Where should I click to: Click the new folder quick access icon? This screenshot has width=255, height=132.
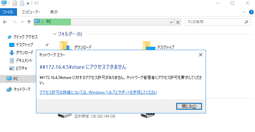[22, 3]
